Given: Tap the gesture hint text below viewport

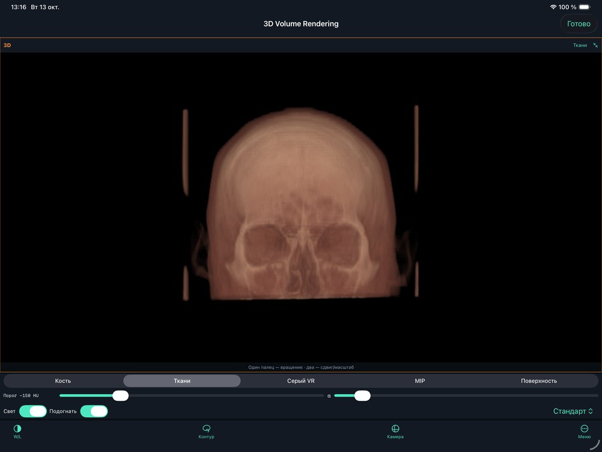Looking at the screenshot, I should pyautogui.click(x=301, y=367).
